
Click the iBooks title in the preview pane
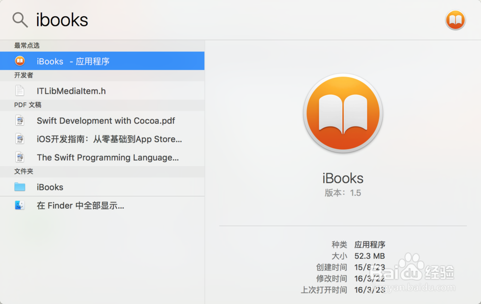[343, 178]
